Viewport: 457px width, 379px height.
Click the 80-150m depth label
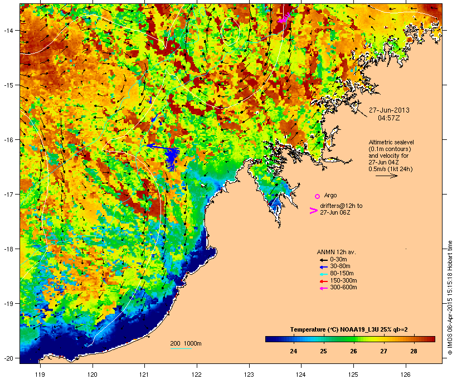[x=342, y=274]
